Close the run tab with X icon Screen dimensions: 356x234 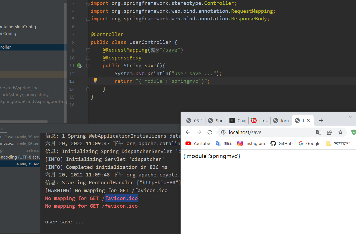pyautogui.click(x=2, y=129)
